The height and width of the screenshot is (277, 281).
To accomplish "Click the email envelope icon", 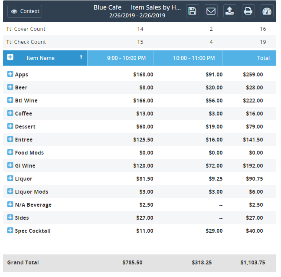I will click(211, 11).
